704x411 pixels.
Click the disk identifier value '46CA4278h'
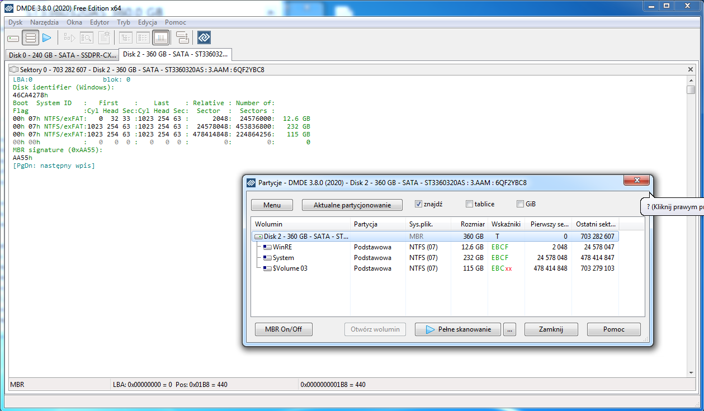coord(30,95)
